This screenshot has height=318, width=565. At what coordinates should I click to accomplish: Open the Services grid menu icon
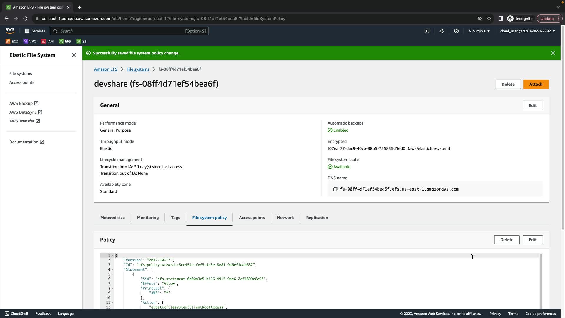point(27,31)
